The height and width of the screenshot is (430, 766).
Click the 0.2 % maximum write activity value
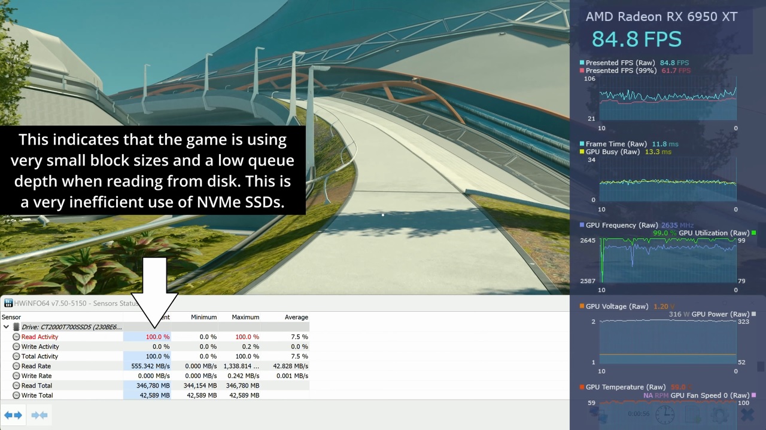tap(250, 346)
